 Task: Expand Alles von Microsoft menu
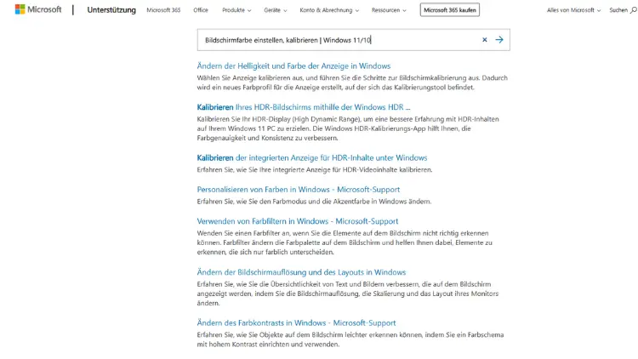573,10
